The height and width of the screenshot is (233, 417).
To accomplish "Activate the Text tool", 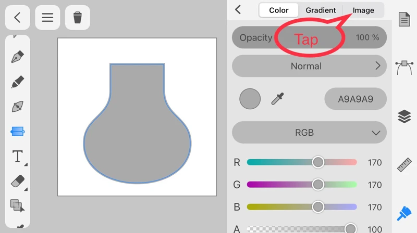I will pos(18,156).
